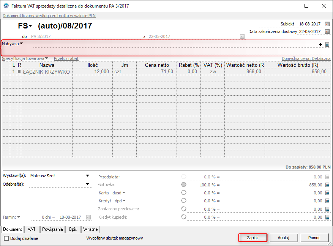This screenshot has height=246, width=333.
Task: Open calculator icon in Gotówka row
Action: (x=327, y=185)
